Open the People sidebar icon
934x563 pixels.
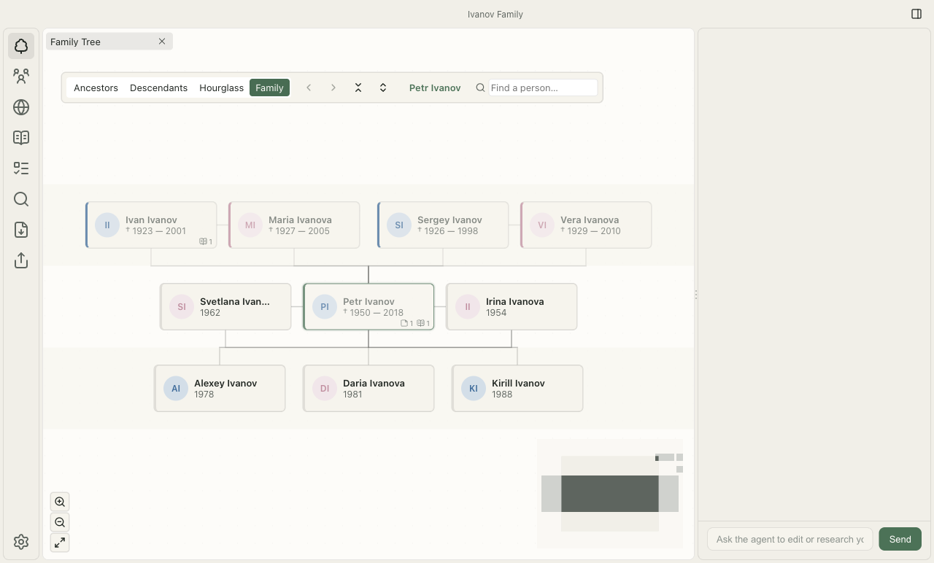21,77
